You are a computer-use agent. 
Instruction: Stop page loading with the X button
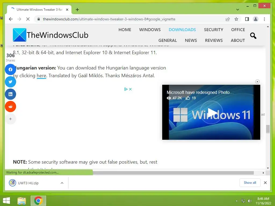[x=28, y=19]
